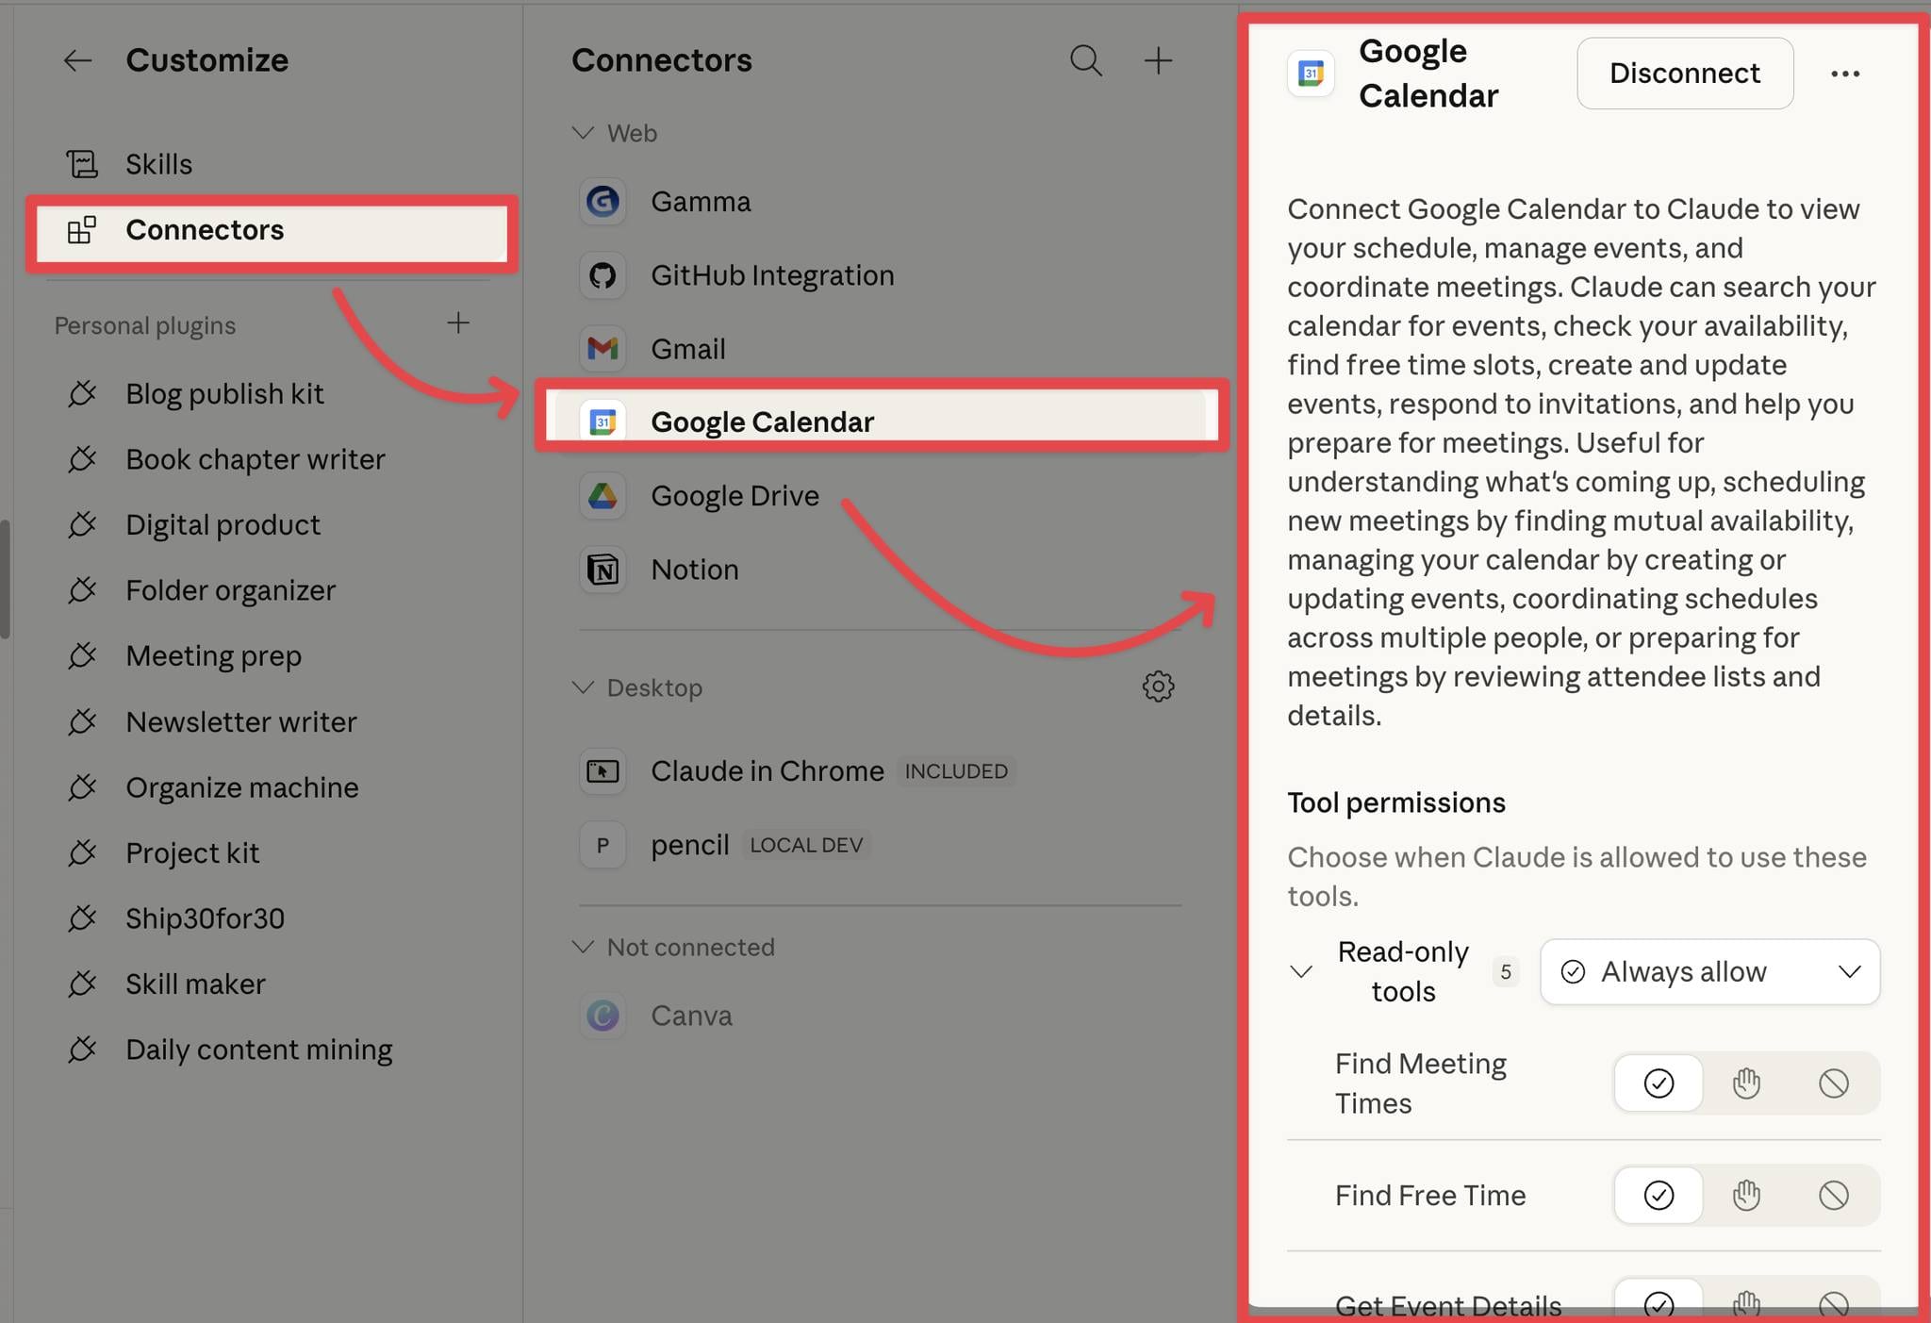Block the Find Free Time tool
Viewport: 1931px width, 1323px height.
1833,1195
